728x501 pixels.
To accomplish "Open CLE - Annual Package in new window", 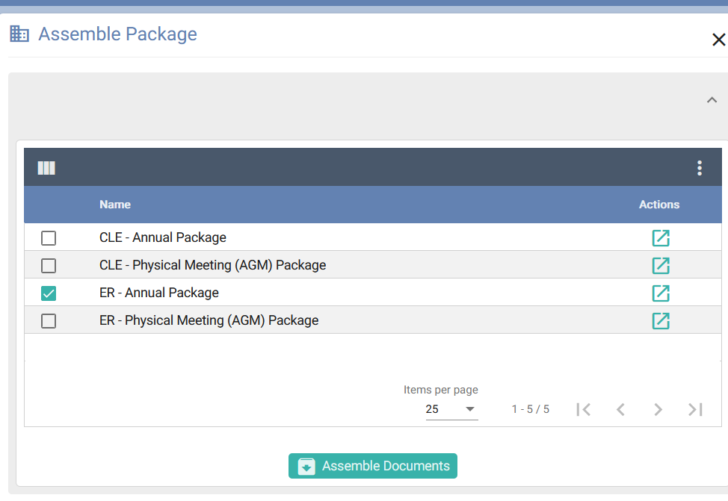I will [x=660, y=238].
